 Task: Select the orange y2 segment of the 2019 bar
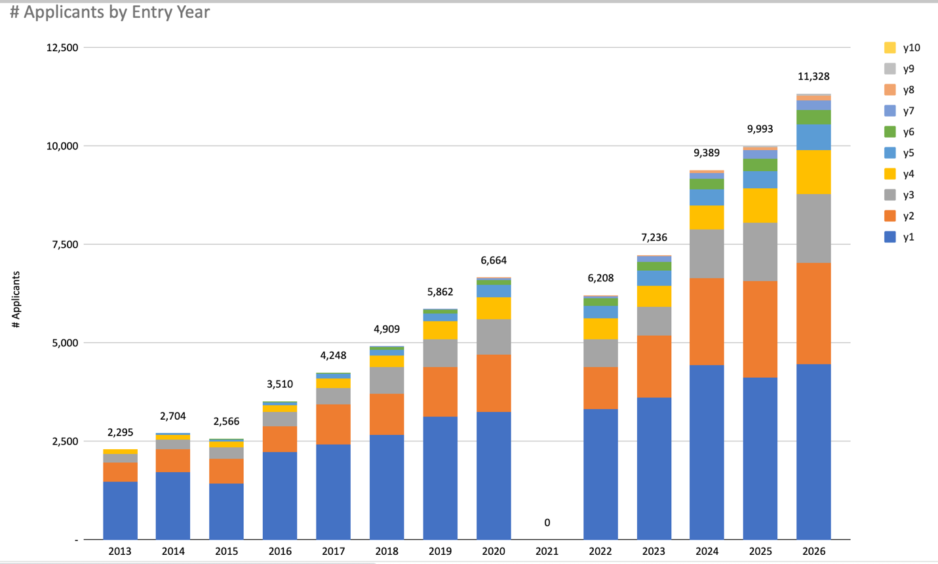pyautogui.click(x=440, y=392)
